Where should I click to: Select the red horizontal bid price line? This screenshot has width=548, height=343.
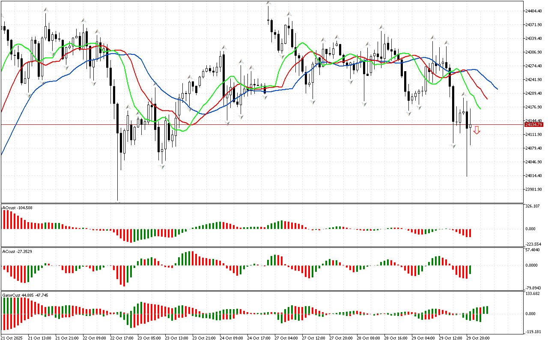tap(257, 125)
